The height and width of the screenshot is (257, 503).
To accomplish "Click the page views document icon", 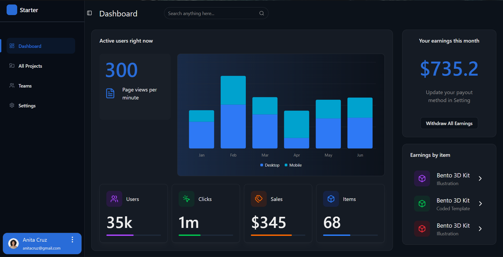I will [x=110, y=93].
